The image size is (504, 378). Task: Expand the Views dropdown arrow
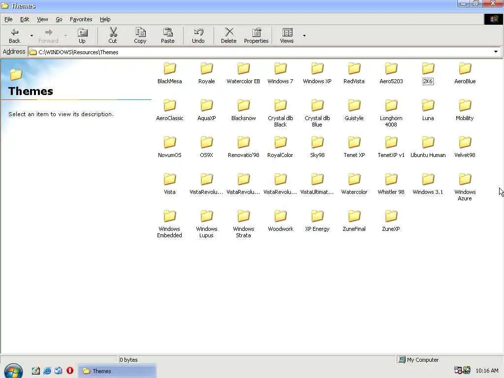pos(304,35)
